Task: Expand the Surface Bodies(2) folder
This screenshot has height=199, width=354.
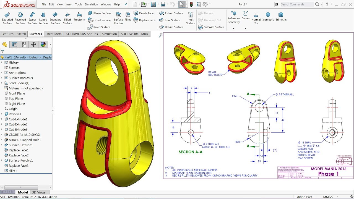Action: click(2, 78)
